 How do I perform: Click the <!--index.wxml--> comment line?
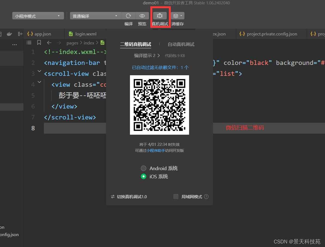point(75,52)
